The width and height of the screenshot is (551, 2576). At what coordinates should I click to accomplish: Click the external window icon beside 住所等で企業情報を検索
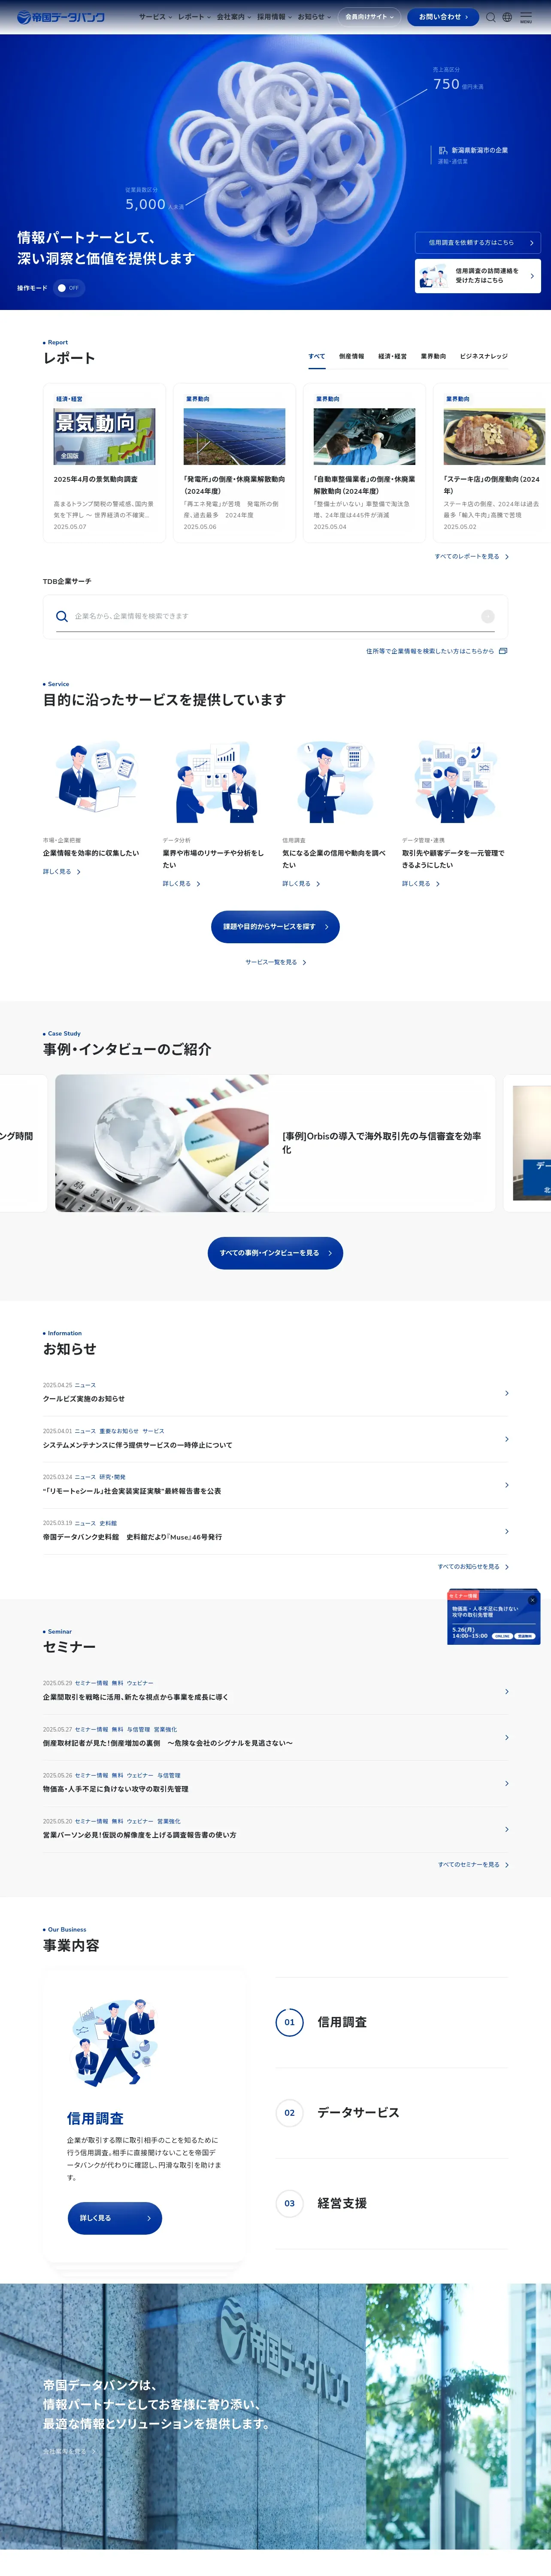point(503,651)
